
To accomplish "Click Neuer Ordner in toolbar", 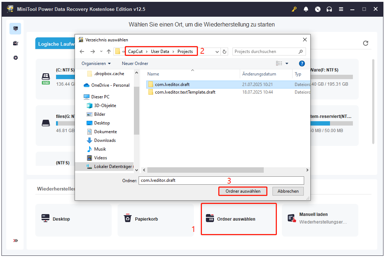I will [x=135, y=64].
